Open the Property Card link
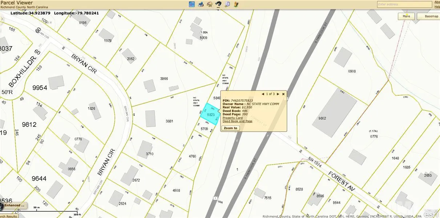 coord(233,118)
